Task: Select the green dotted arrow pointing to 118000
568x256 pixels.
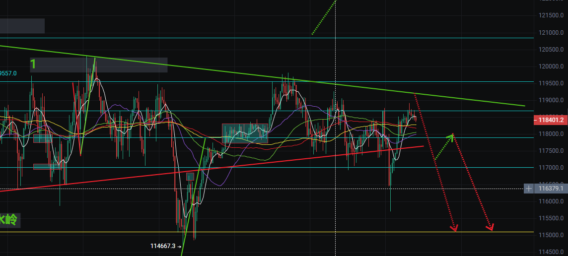Action: tap(444, 146)
